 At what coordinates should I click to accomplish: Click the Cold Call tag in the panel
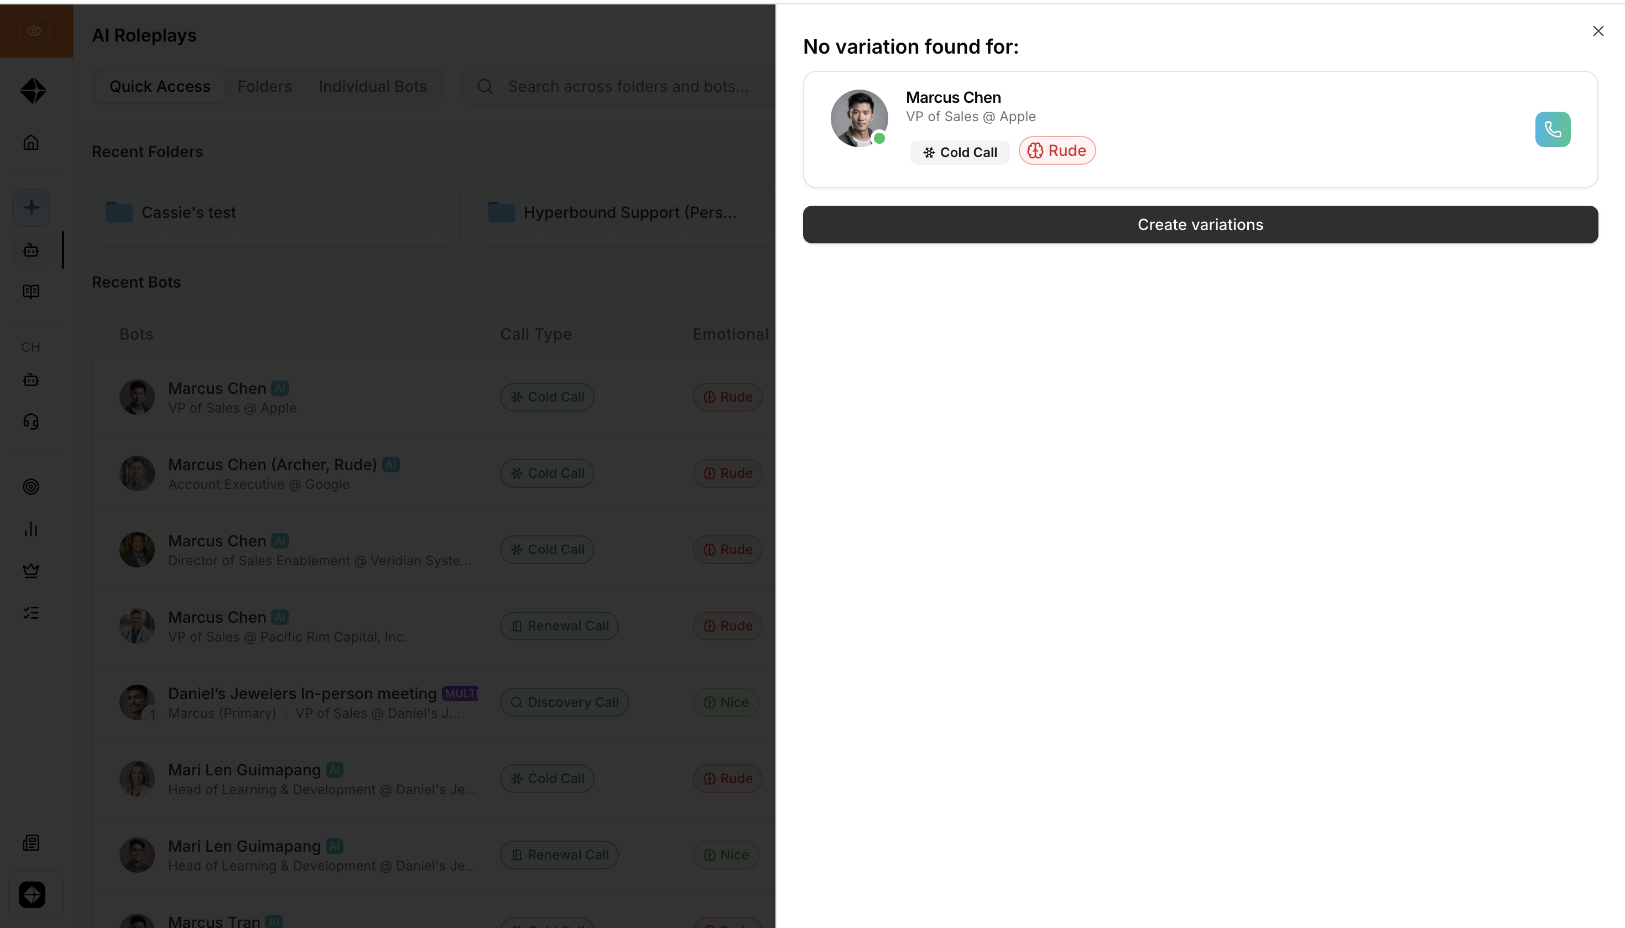pos(960,152)
